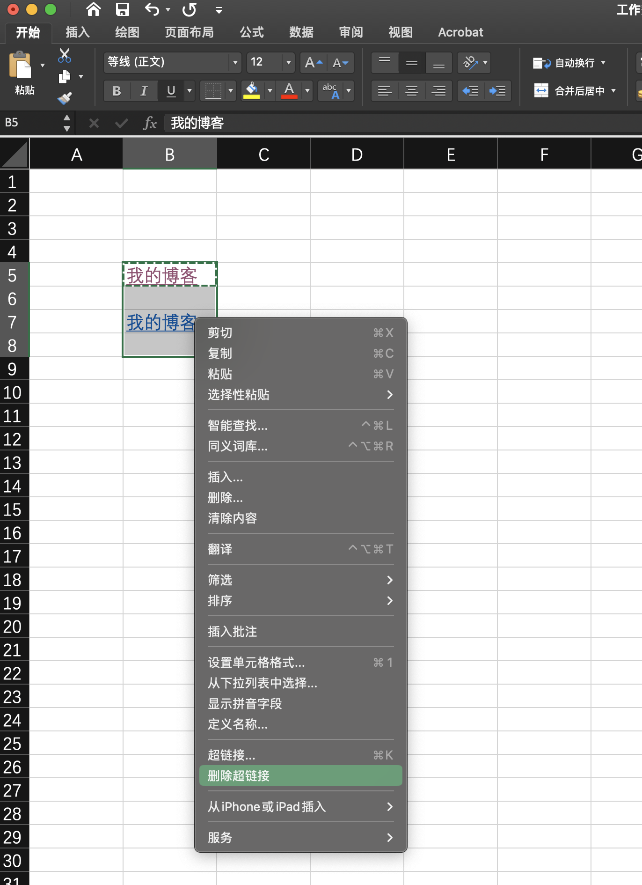Viewport: 642px width, 885px height.
Task: Select column D header
Action: coord(357,155)
